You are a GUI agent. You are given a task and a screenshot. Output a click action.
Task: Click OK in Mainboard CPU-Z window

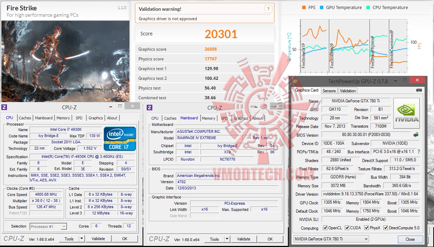270,239
